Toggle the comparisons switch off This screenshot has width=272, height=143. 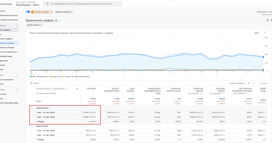click(28, 12)
